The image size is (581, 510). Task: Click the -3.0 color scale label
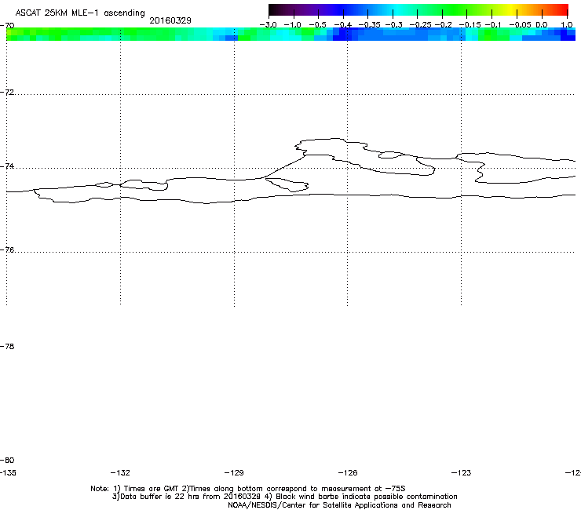pos(268,25)
